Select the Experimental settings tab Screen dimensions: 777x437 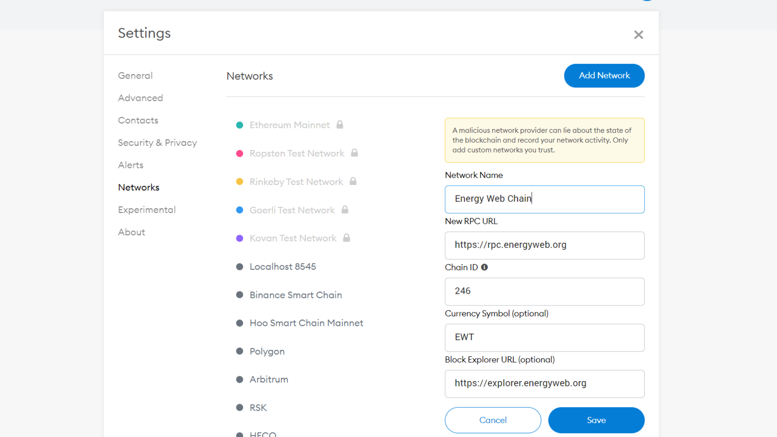click(x=147, y=210)
